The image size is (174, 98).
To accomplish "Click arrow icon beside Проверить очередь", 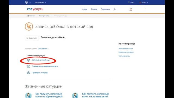I will [29, 73].
